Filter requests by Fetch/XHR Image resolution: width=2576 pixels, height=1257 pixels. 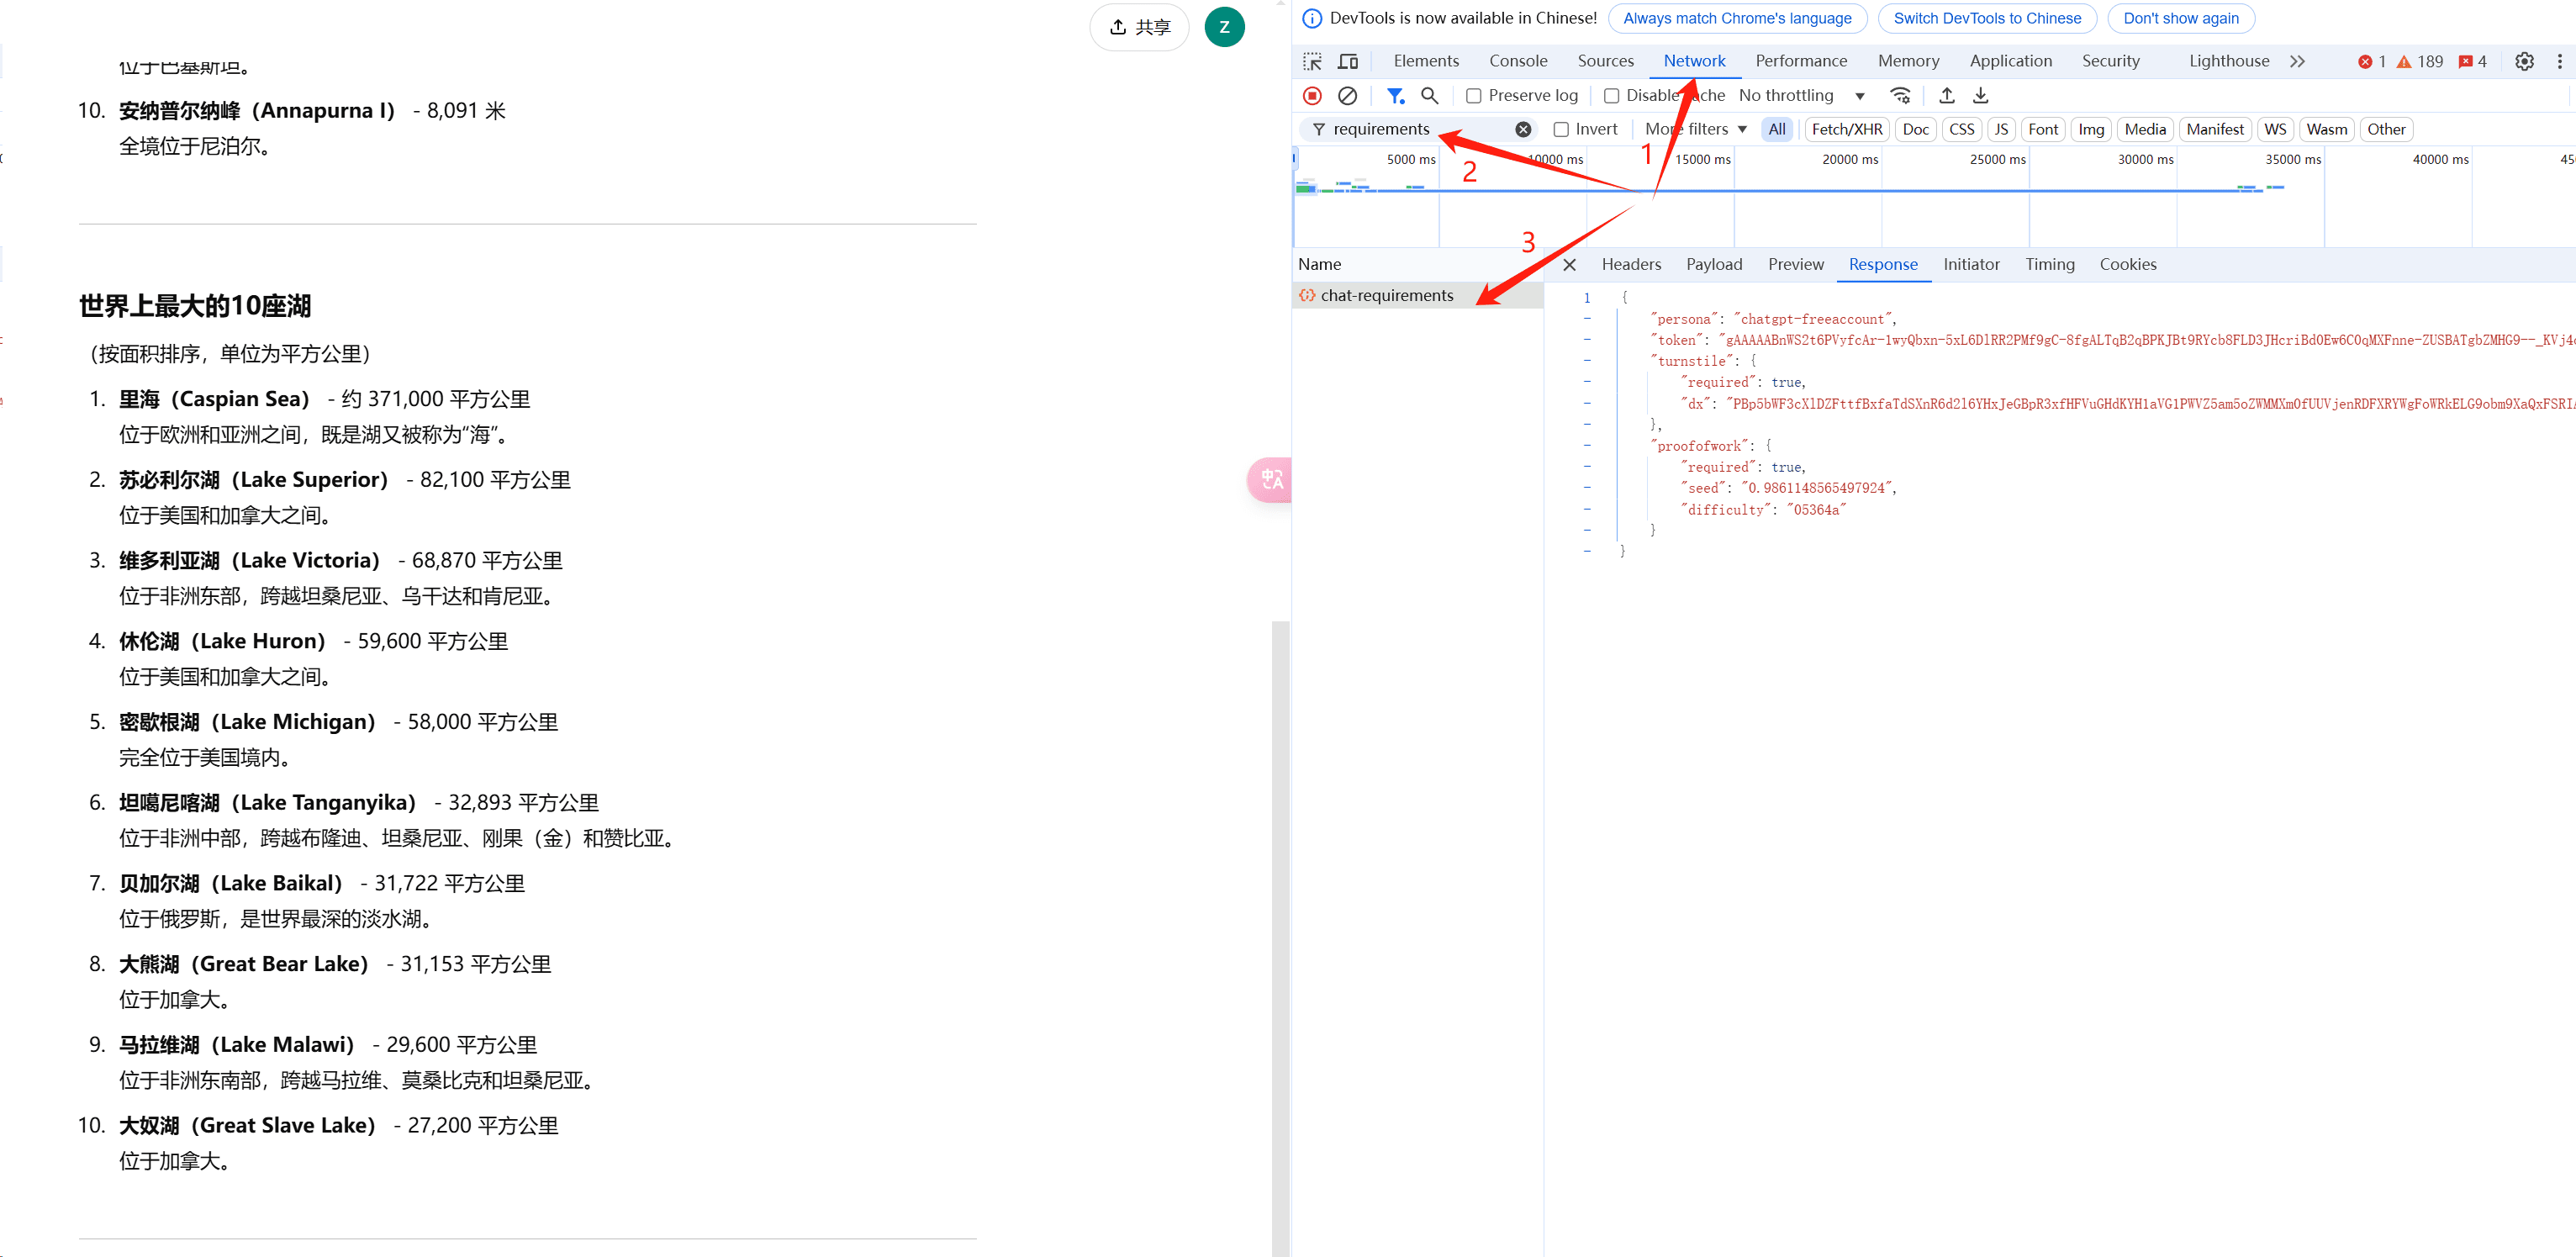tap(1846, 130)
